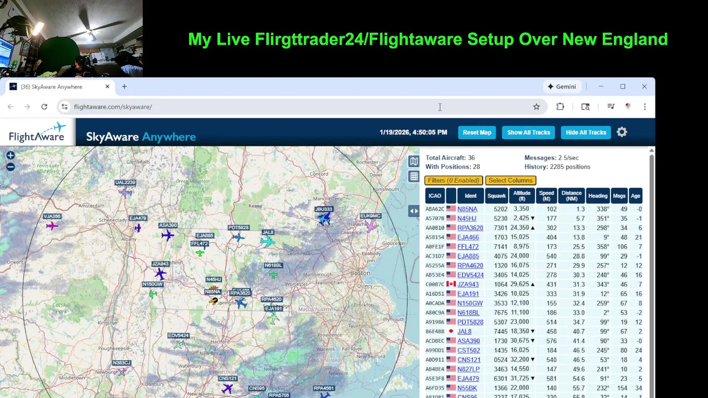Sort table by Altitude (ft) column header

[522, 196]
